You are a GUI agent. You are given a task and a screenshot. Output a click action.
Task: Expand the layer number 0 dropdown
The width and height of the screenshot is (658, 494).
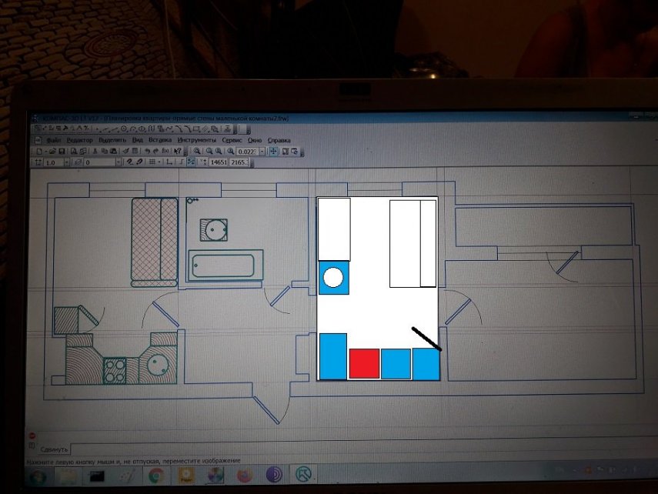point(119,163)
